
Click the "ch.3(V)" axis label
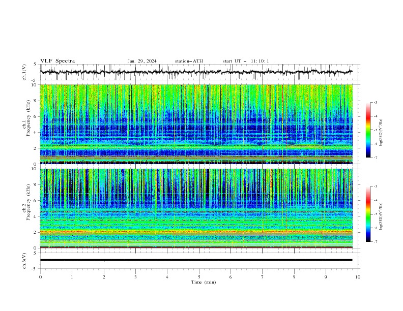click(24, 261)
